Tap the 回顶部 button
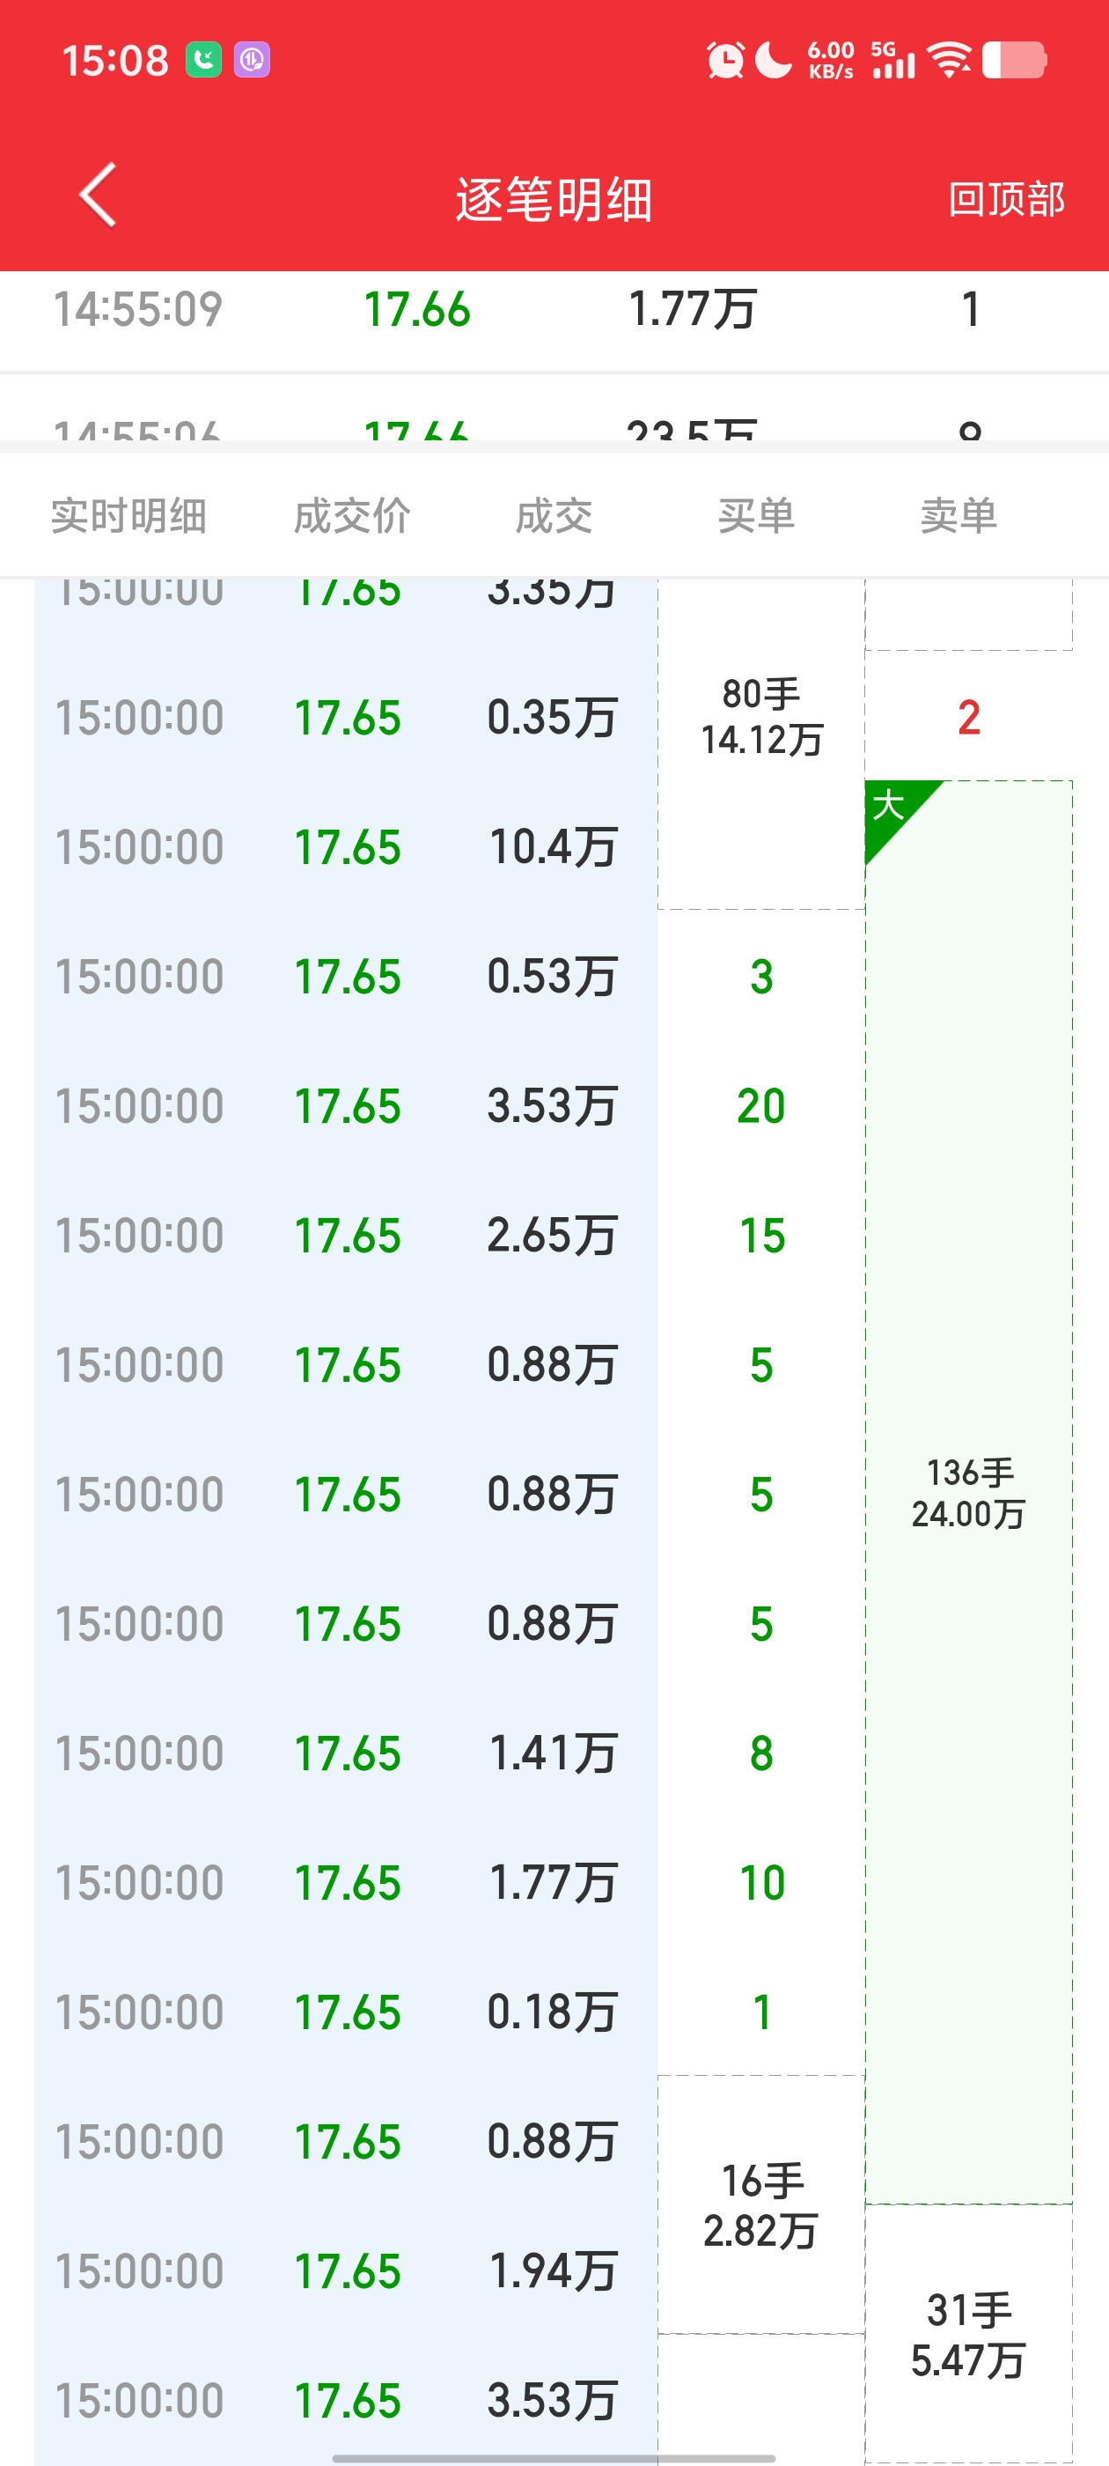The height and width of the screenshot is (2466, 1109). click(x=1006, y=199)
